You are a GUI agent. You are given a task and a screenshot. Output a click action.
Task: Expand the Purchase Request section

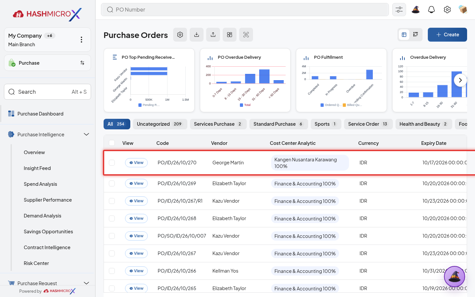coord(86,283)
